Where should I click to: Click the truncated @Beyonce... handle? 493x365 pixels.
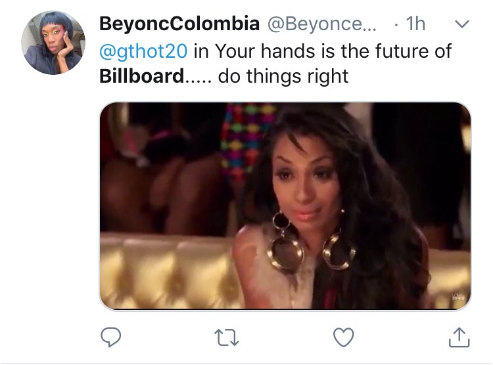[x=314, y=24]
